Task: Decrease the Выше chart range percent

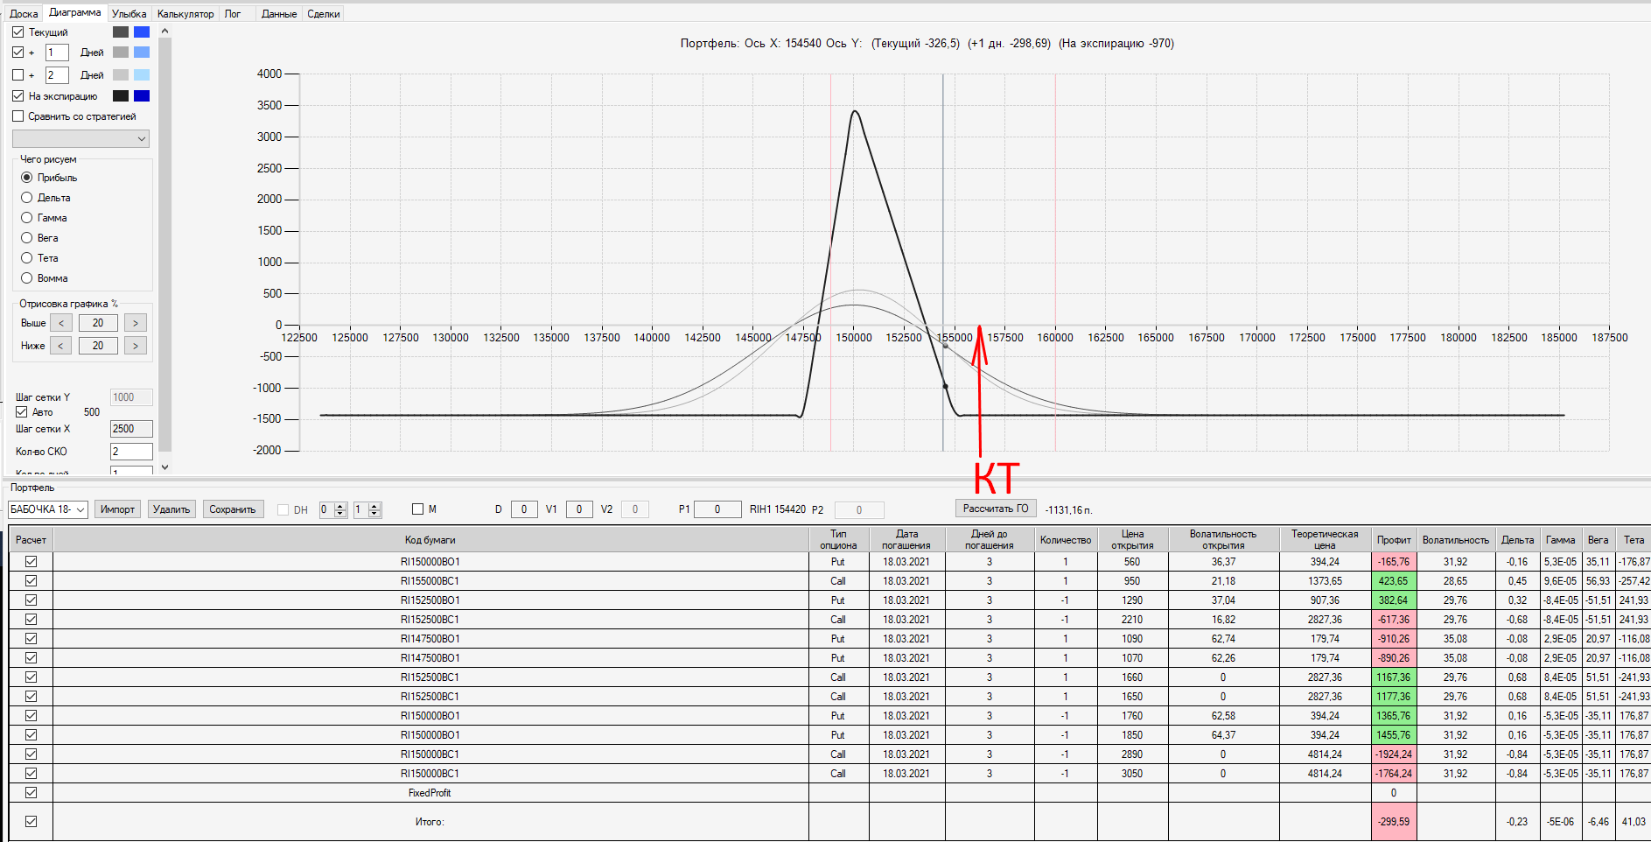Action: 61,323
